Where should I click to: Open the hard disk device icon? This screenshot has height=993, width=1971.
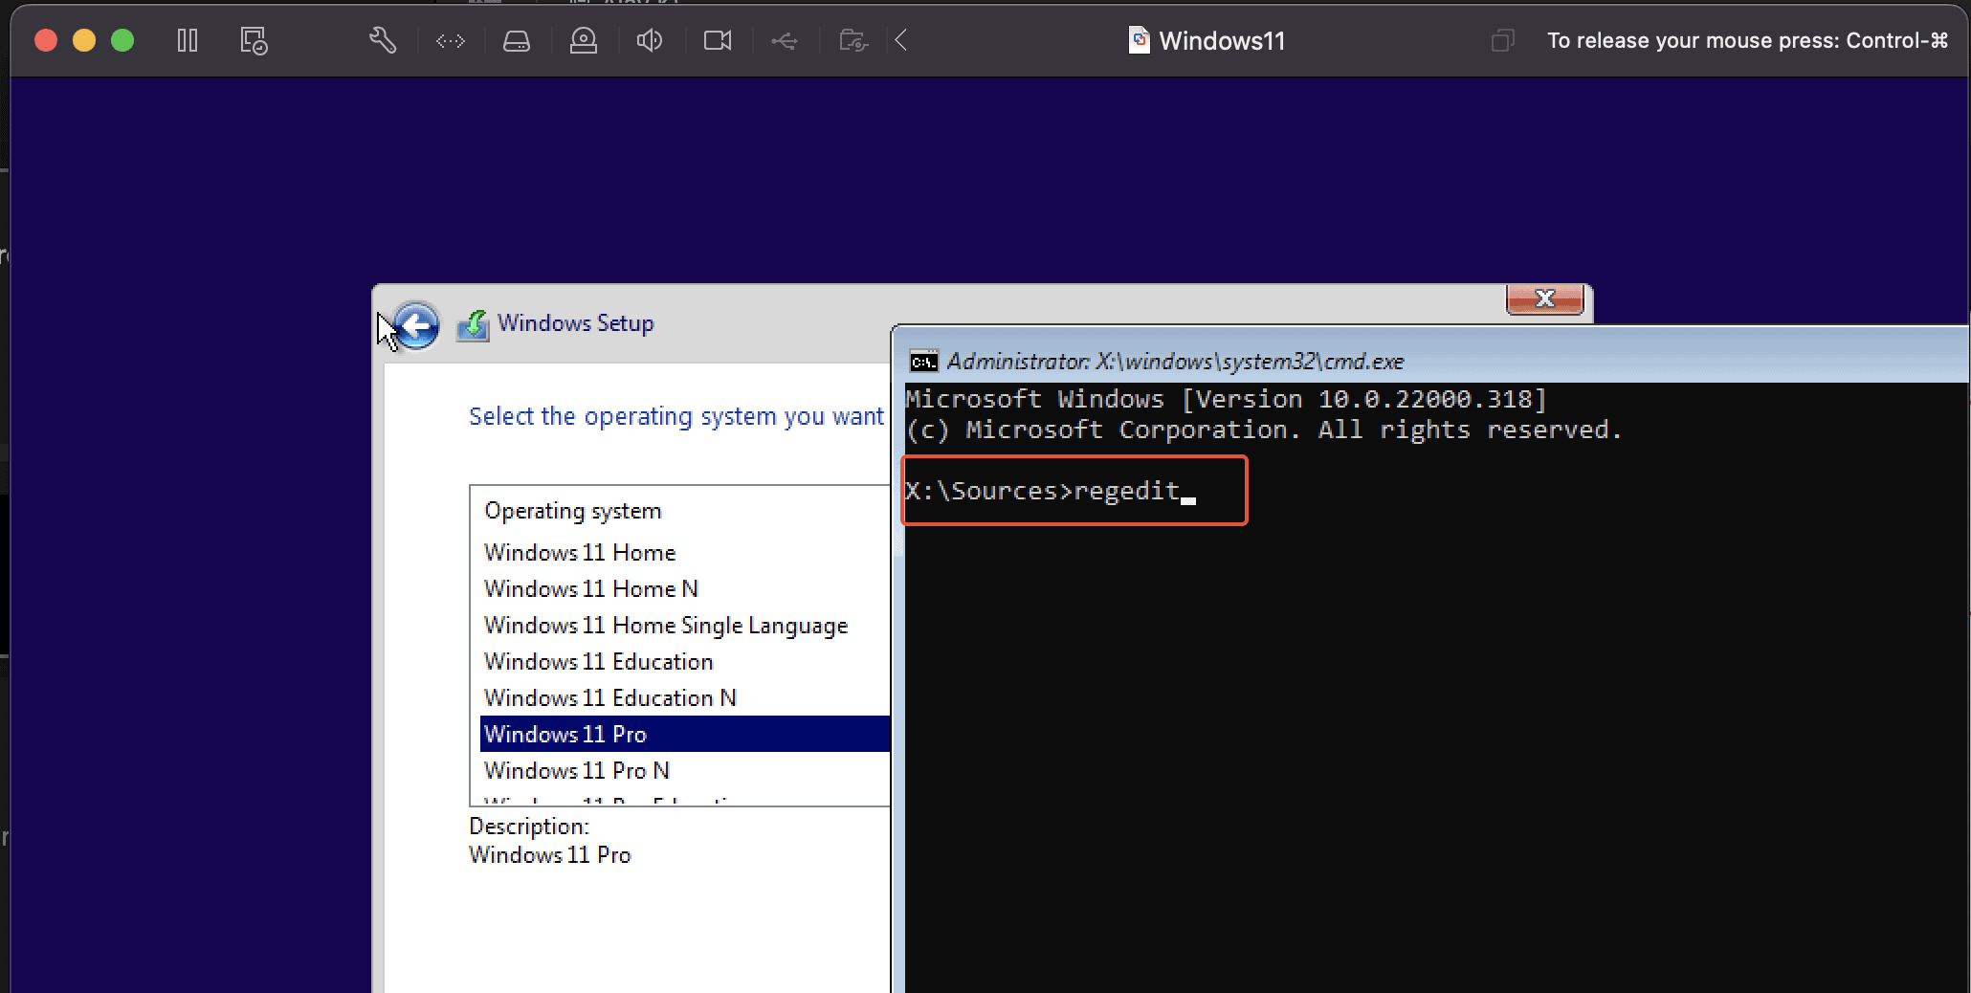[x=517, y=40]
